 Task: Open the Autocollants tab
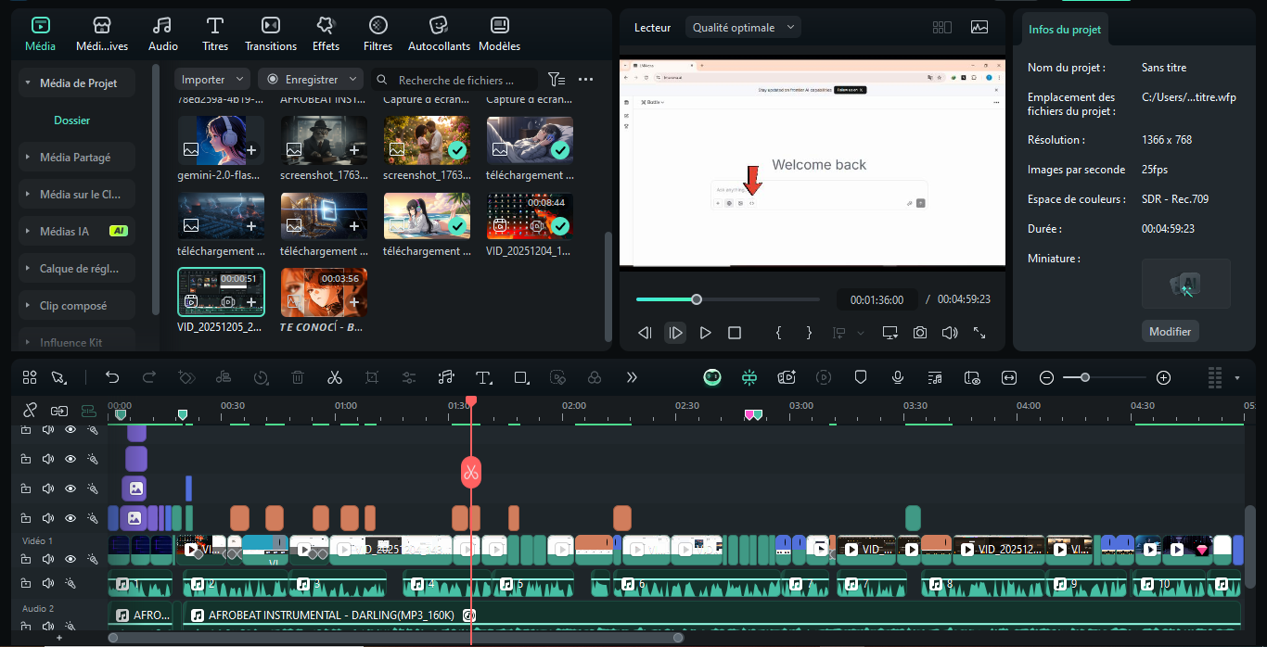438,34
